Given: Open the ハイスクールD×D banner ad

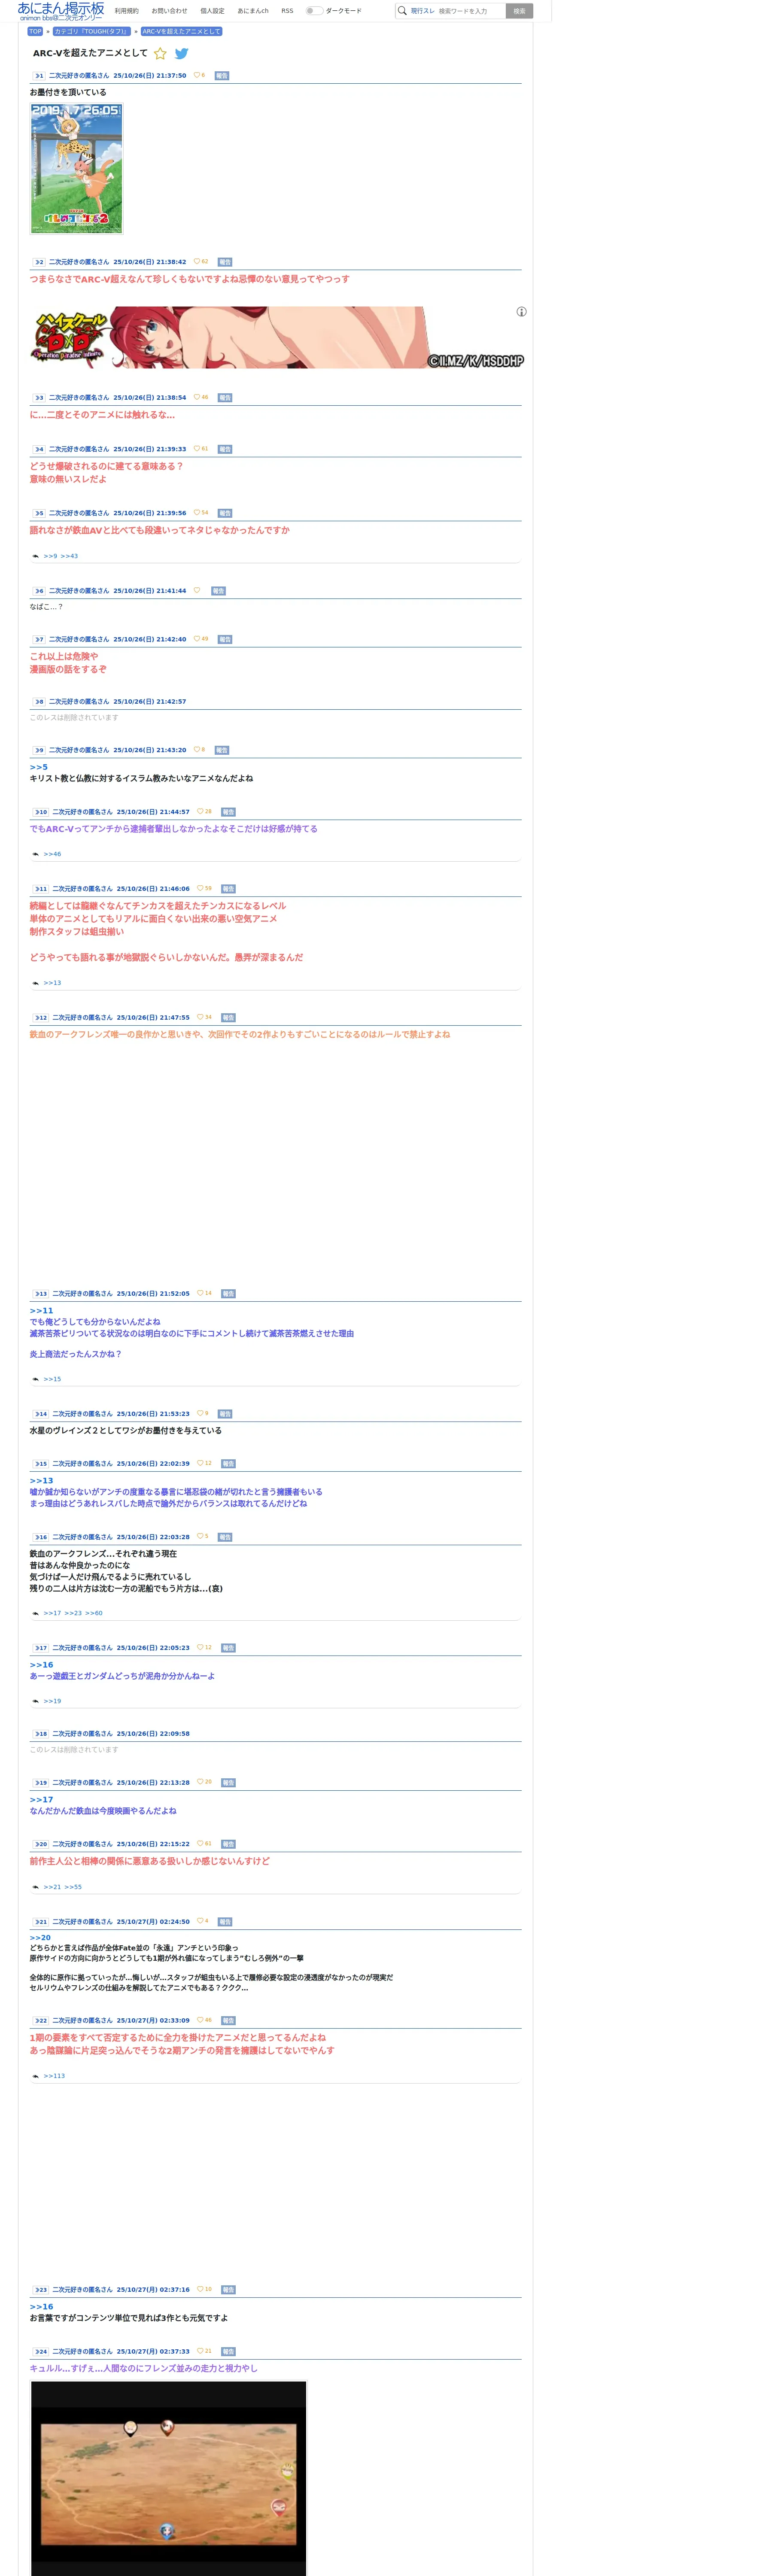Looking at the screenshot, I should tap(277, 337).
